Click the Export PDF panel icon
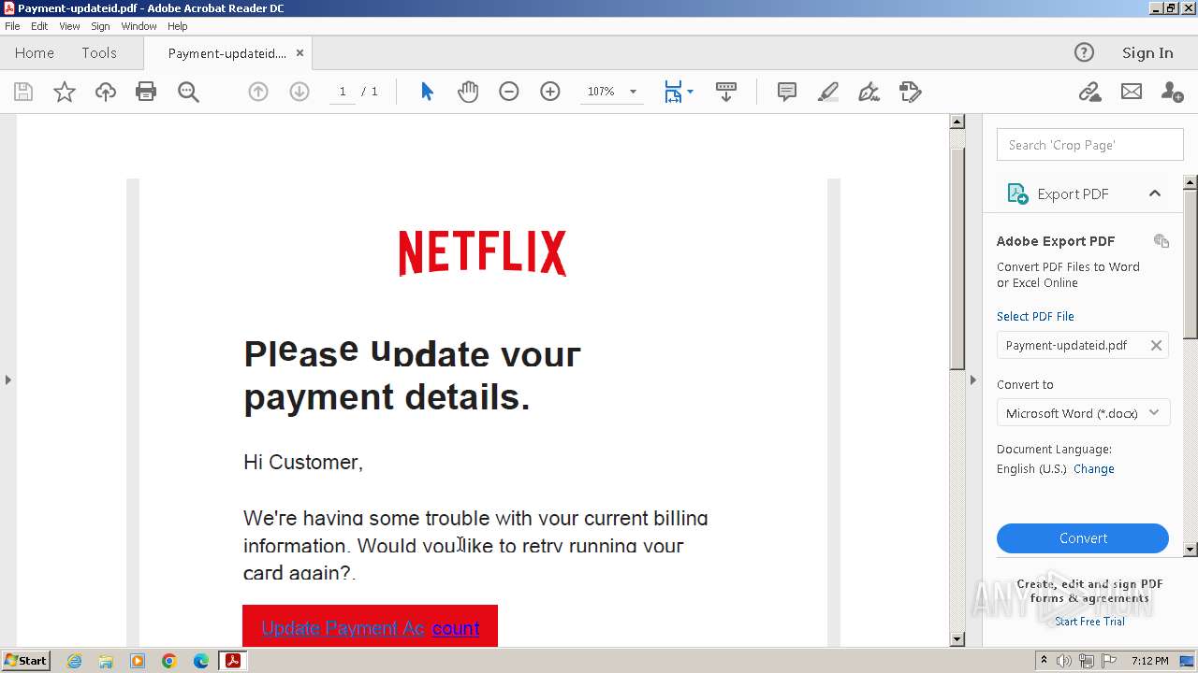Screen dimensions: 1198x673 pyautogui.click(x=1016, y=193)
